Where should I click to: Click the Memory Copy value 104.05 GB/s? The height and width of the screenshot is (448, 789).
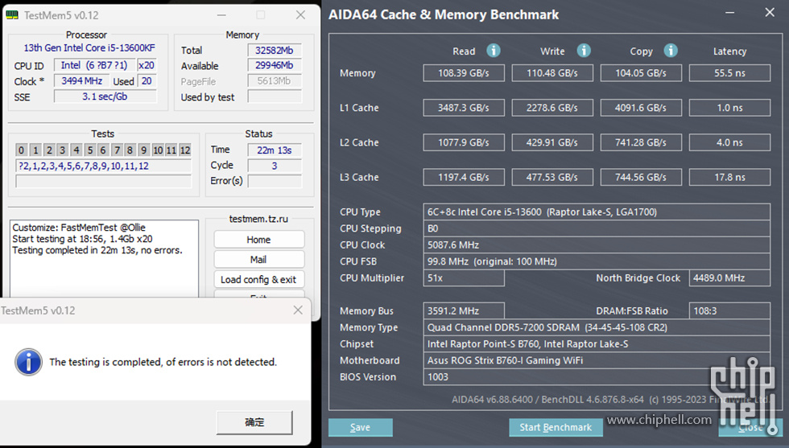click(x=641, y=73)
